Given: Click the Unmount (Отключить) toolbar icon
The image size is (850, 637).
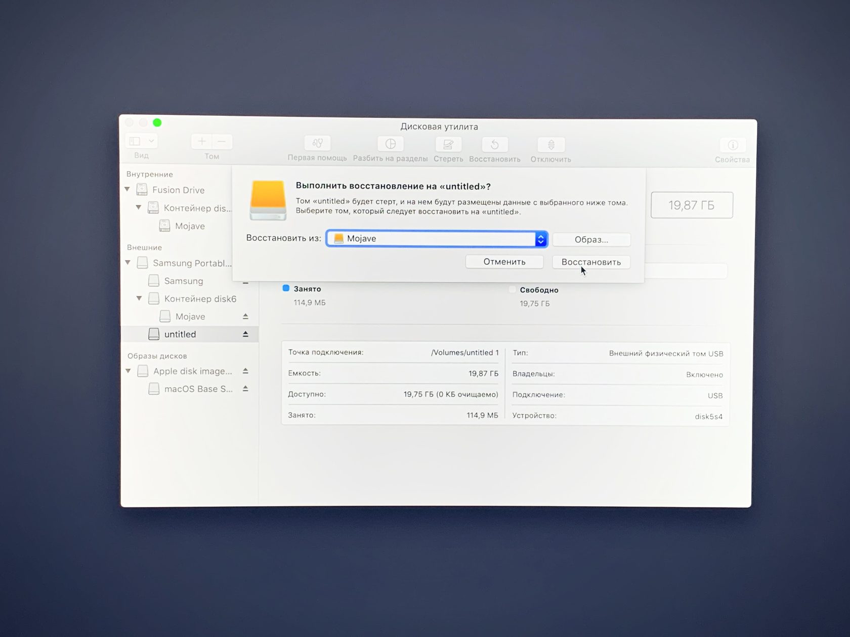Looking at the screenshot, I should point(551,145).
